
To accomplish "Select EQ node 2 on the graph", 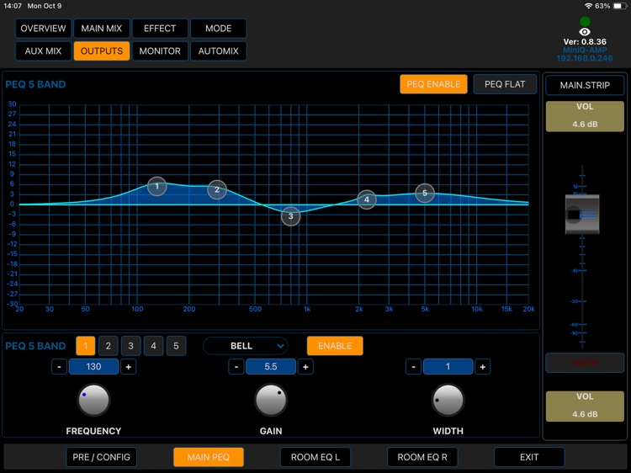I will click(x=217, y=189).
